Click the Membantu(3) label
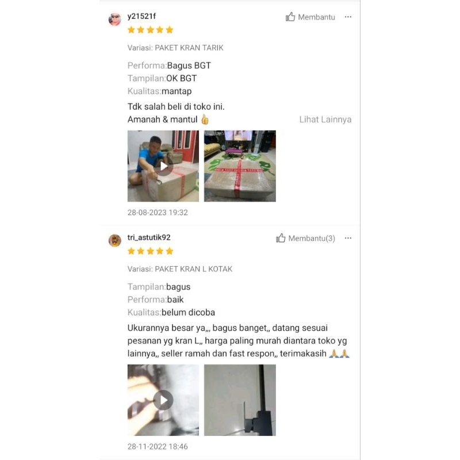 312,238
